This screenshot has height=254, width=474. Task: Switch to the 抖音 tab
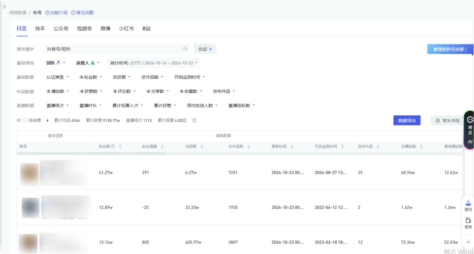pyautogui.click(x=22, y=29)
